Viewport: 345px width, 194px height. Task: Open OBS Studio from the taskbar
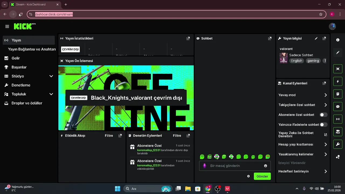(x=218, y=189)
